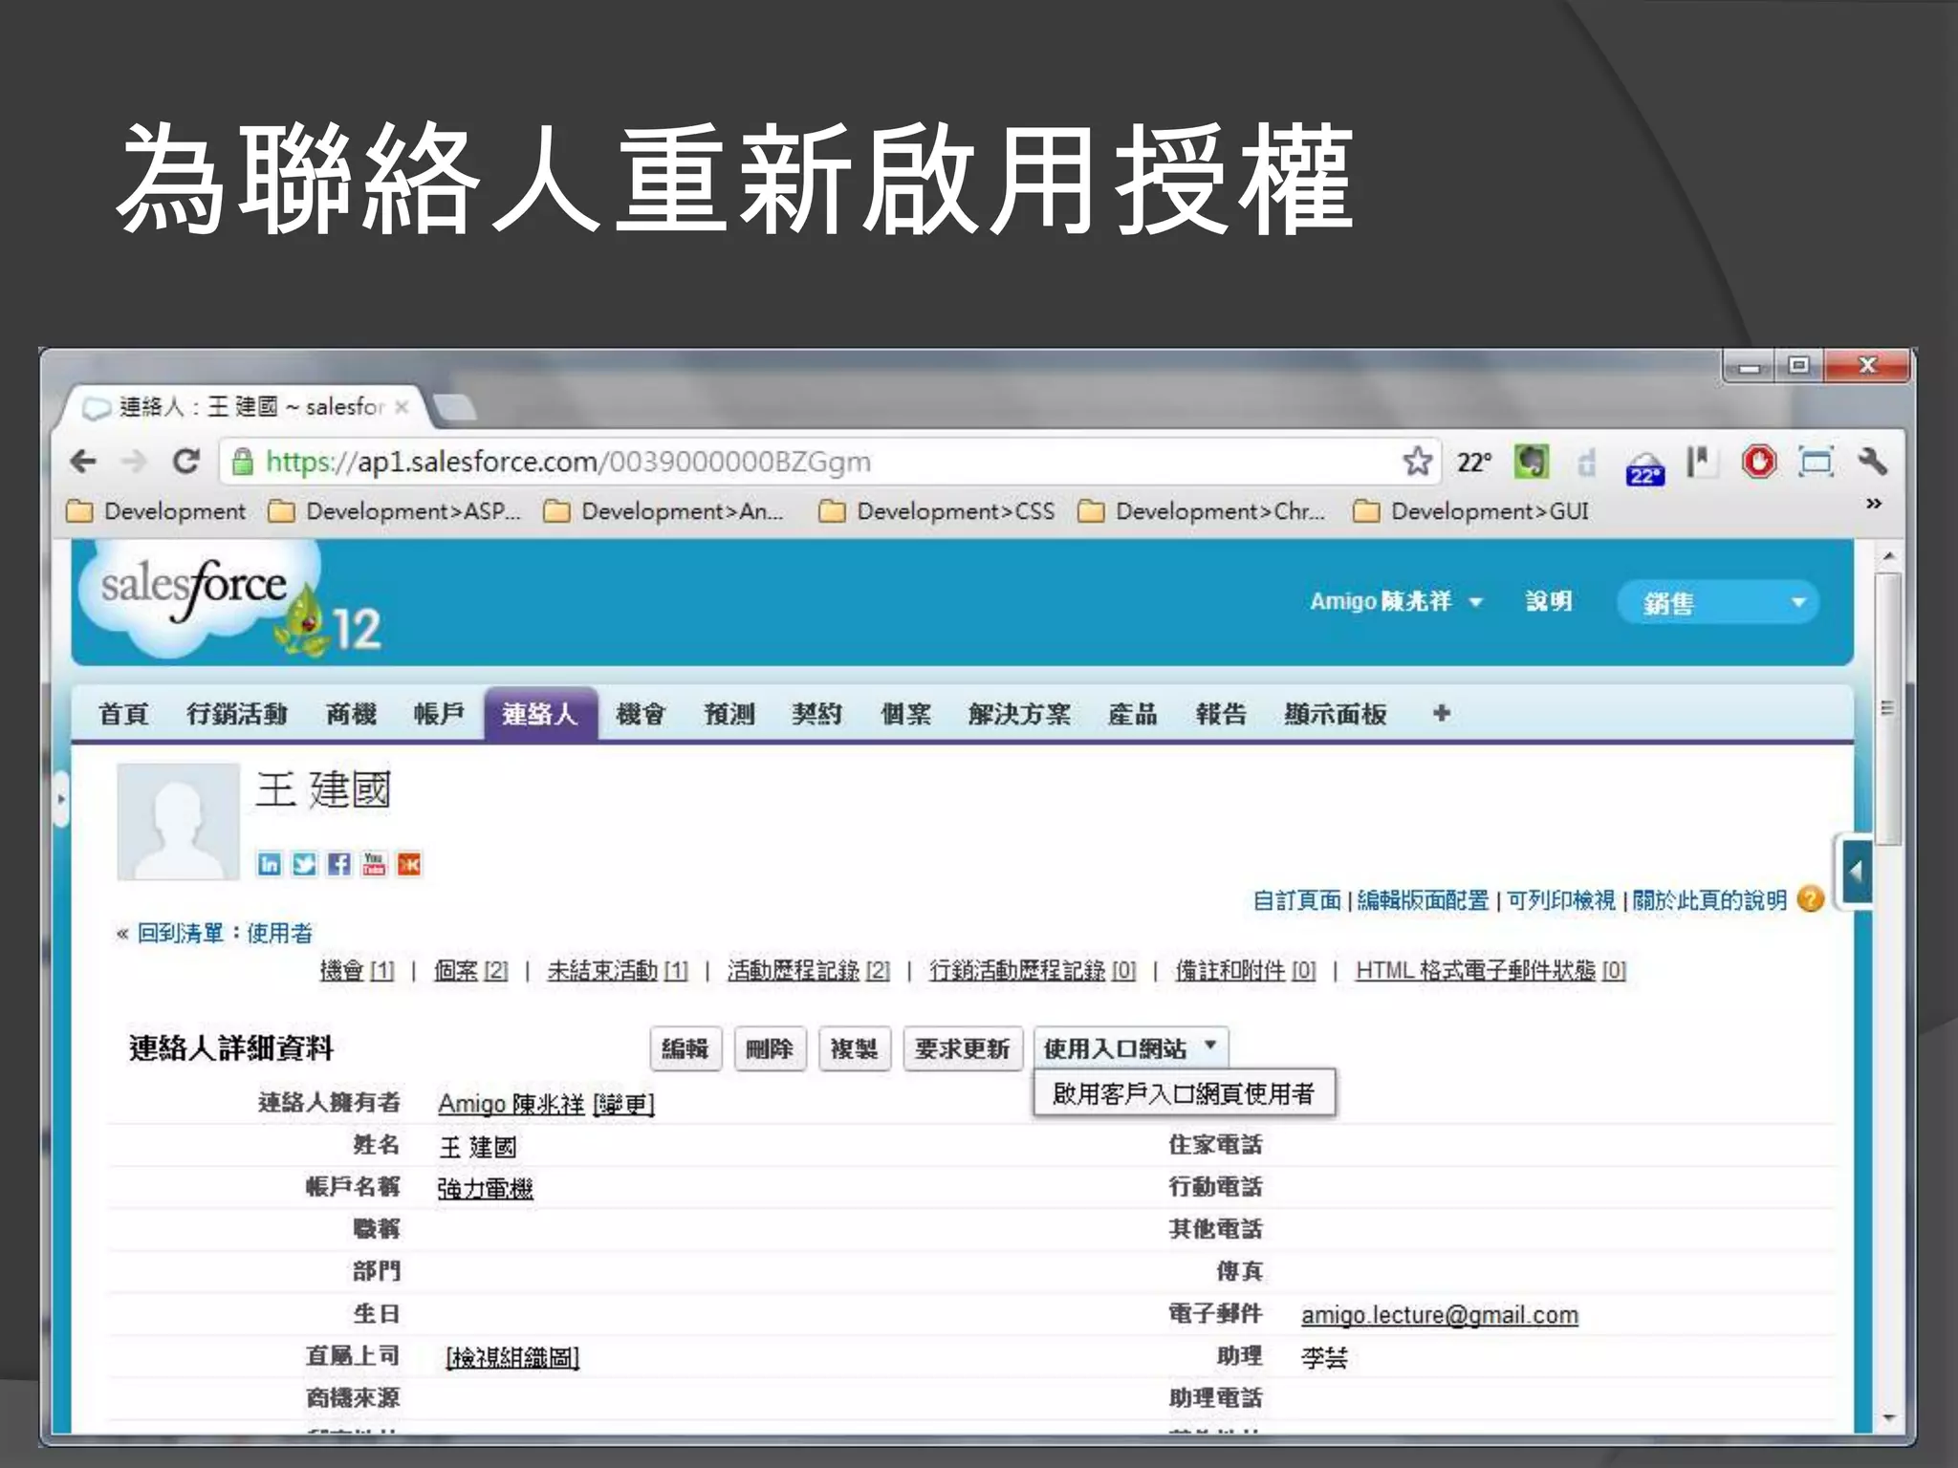Screen dimensions: 1958x1468
Task: Click the browser forward arrow
Action: 135,462
